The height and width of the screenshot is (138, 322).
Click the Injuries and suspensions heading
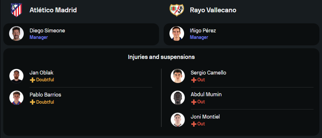pos(161,57)
